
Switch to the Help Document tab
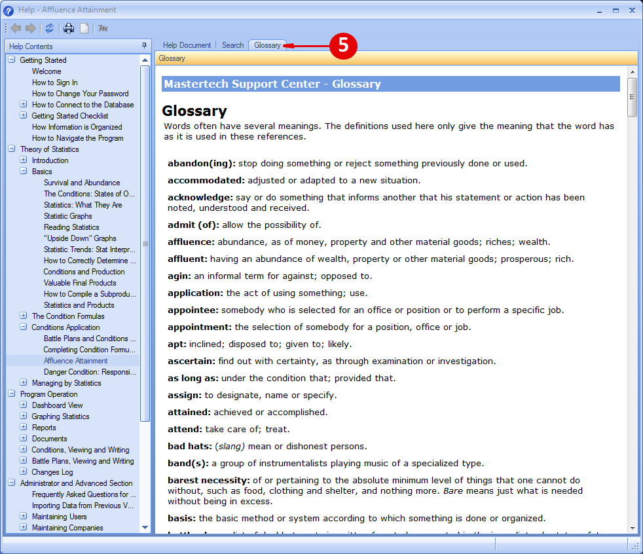pos(187,45)
